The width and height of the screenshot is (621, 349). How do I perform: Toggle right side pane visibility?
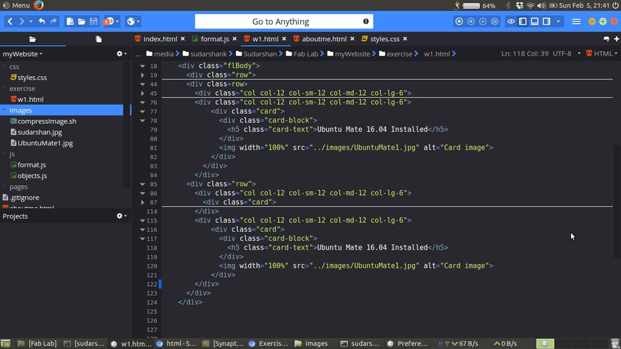click(x=546, y=21)
